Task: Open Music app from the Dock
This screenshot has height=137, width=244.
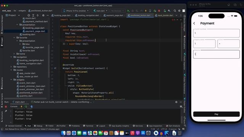Action: (132, 133)
